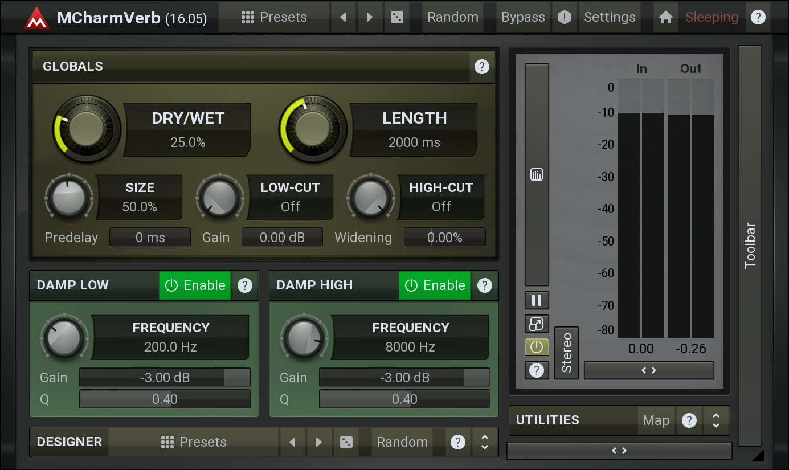Click the DAMP LOW Gain slider
The width and height of the screenshot is (789, 470).
165,377
